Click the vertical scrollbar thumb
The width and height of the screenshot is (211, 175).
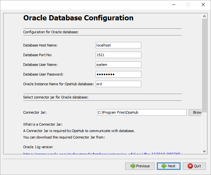(204, 65)
